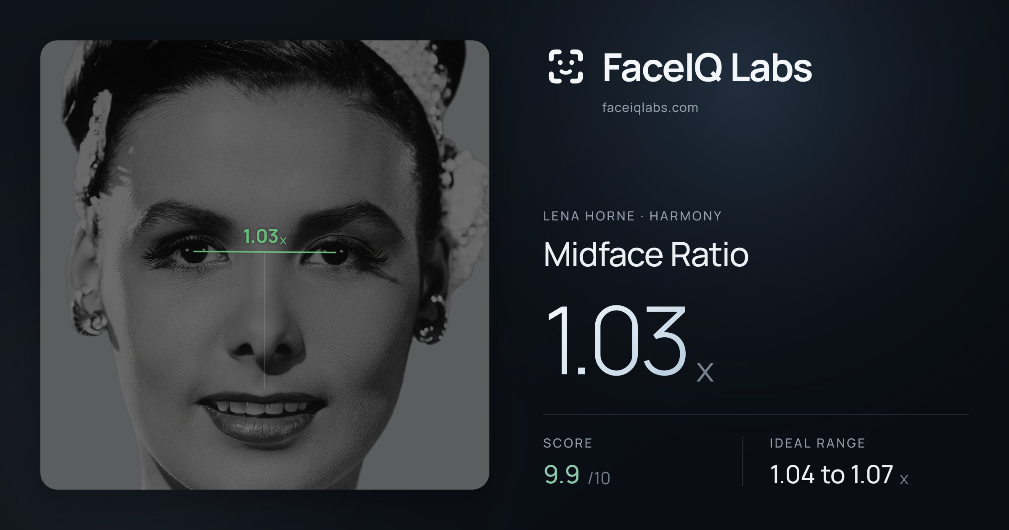Click the FaceIQ Labs title text
1009x530 pixels.
coord(707,67)
